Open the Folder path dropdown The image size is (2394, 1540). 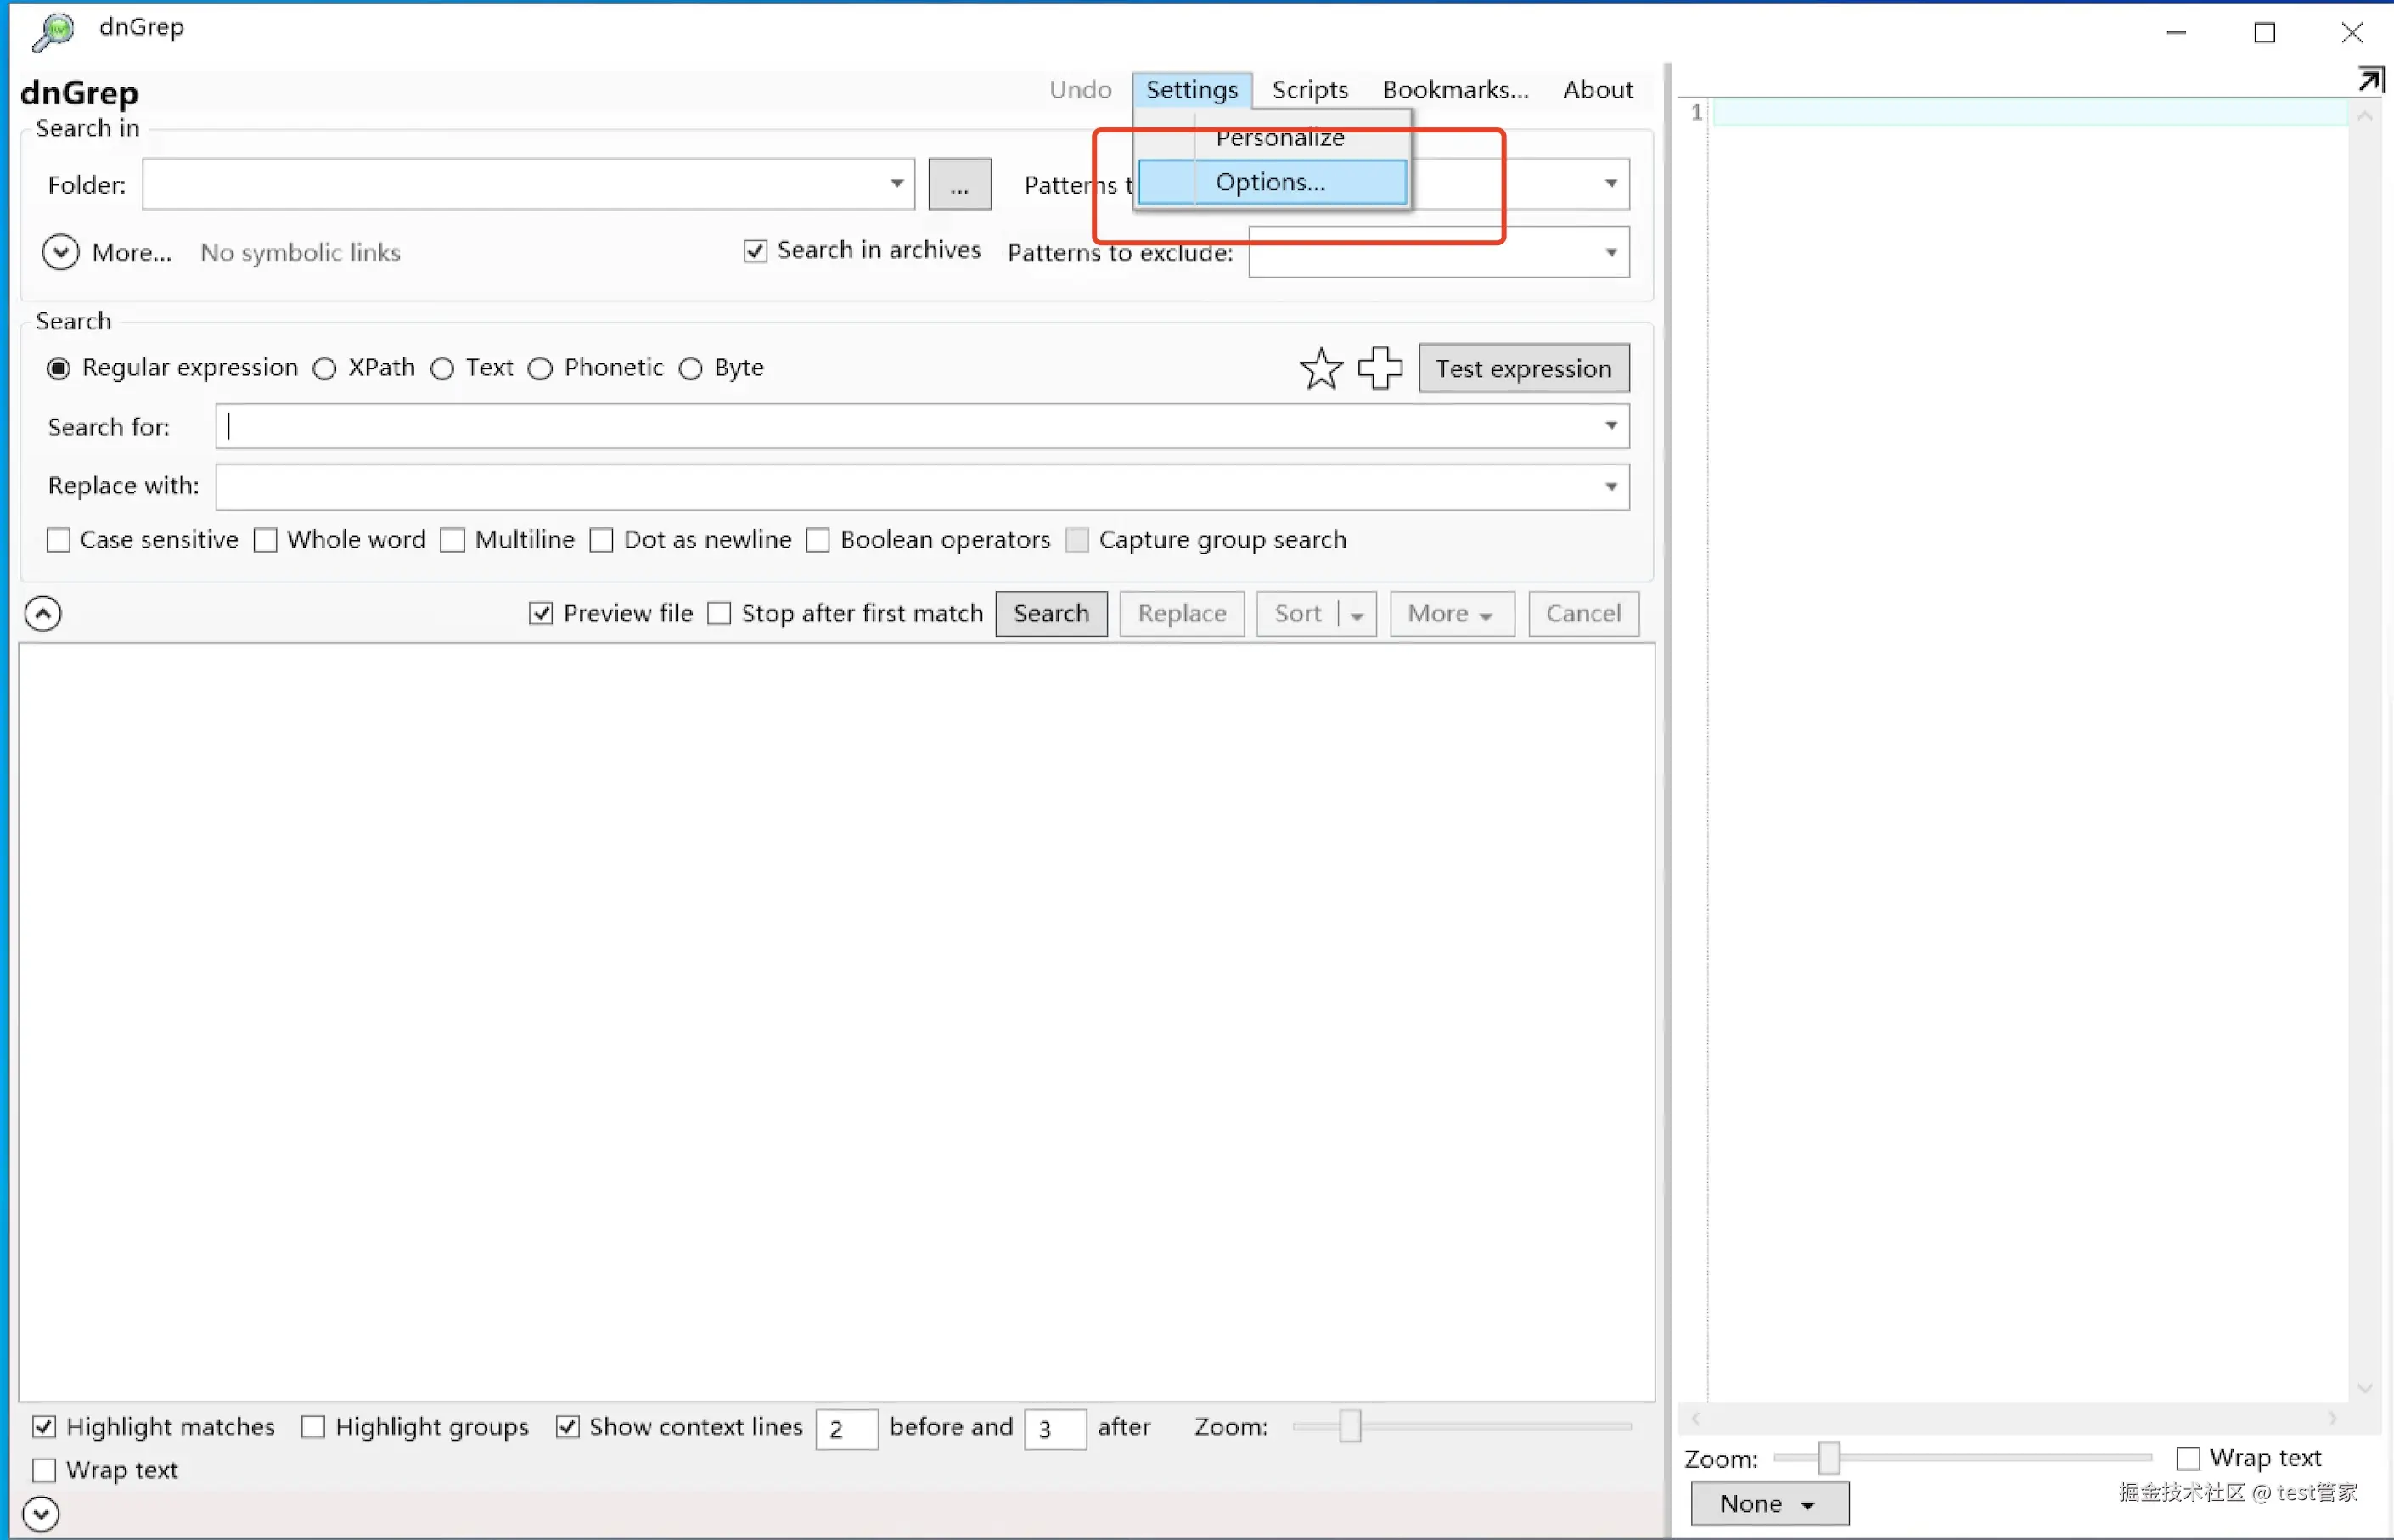[897, 184]
